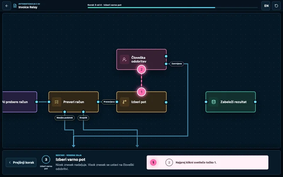Click the right output port of Zabeleži rezultat

[255, 102]
